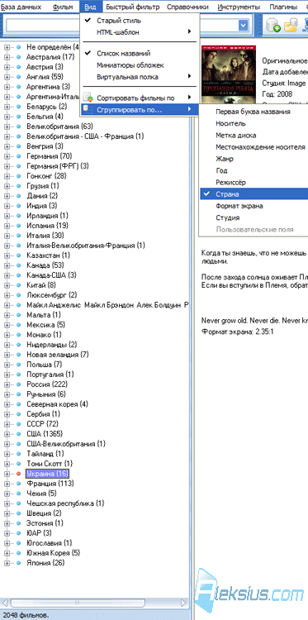Select the Тони Скотт (1) row
The width and height of the screenshot is (308, 620).
[50, 464]
